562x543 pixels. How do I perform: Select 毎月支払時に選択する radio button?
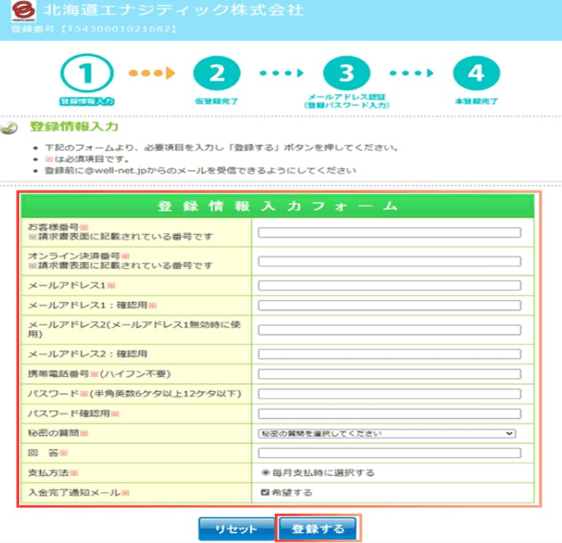[x=265, y=473]
